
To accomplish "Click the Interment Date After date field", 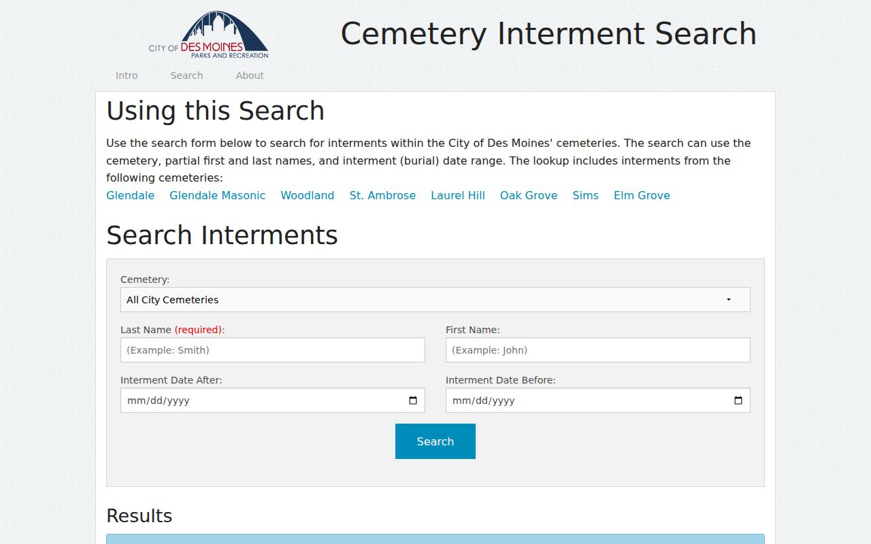I will [x=273, y=401].
